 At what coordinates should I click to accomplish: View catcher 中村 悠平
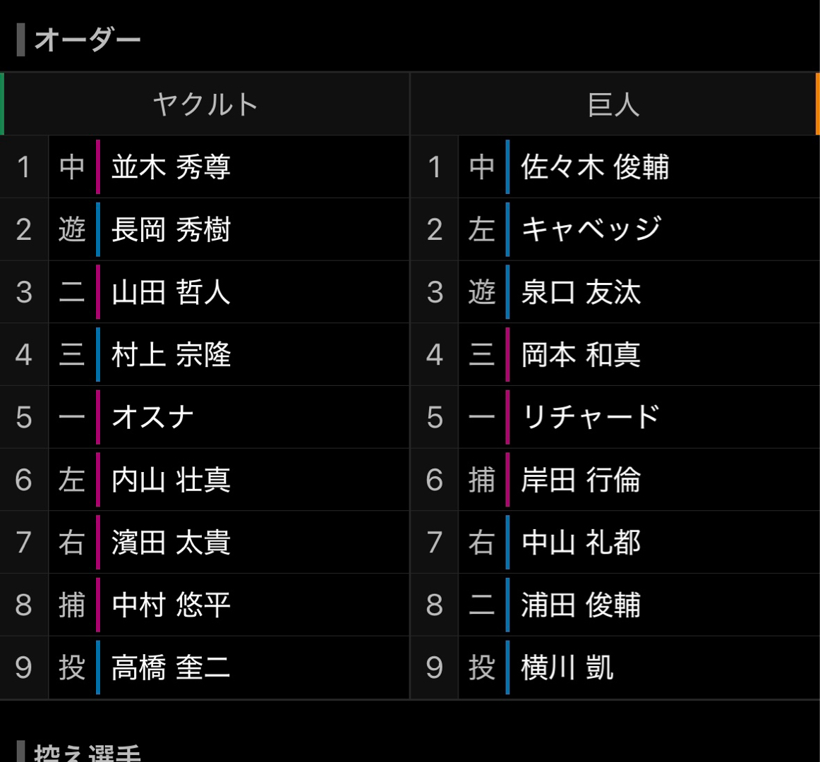pos(171,605)
